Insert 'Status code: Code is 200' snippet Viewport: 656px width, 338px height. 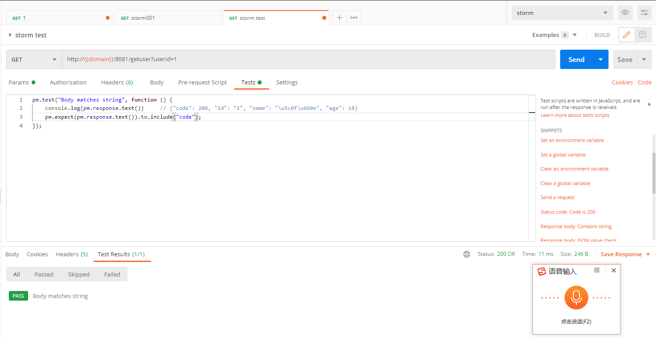(568, 212)
